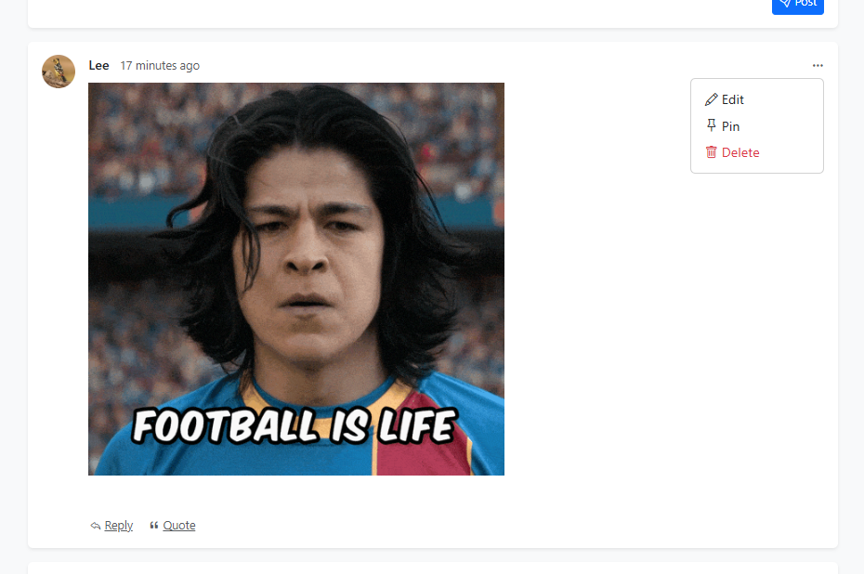Click the "FOOTBALL IS LIFE" caption text
The image size is (864, 574).
[295, 425]
